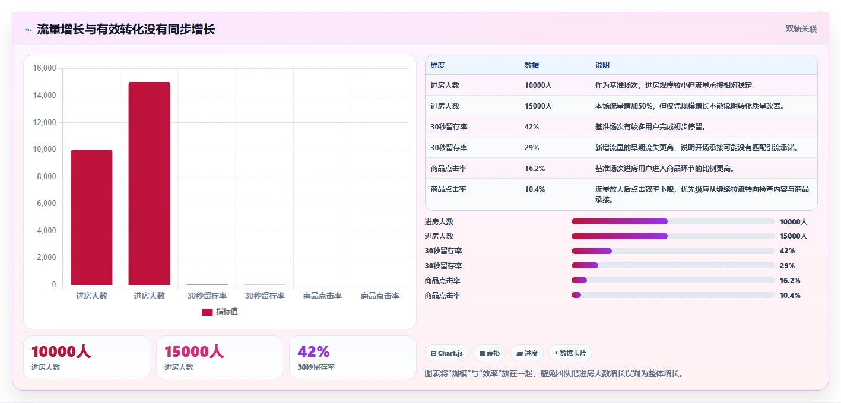Click the 42% progress bar
Screen dimensions: 841x403
pos(673,251)
